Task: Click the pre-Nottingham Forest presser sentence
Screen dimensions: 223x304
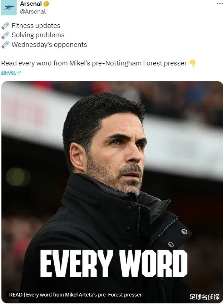Action: (94, 63)
